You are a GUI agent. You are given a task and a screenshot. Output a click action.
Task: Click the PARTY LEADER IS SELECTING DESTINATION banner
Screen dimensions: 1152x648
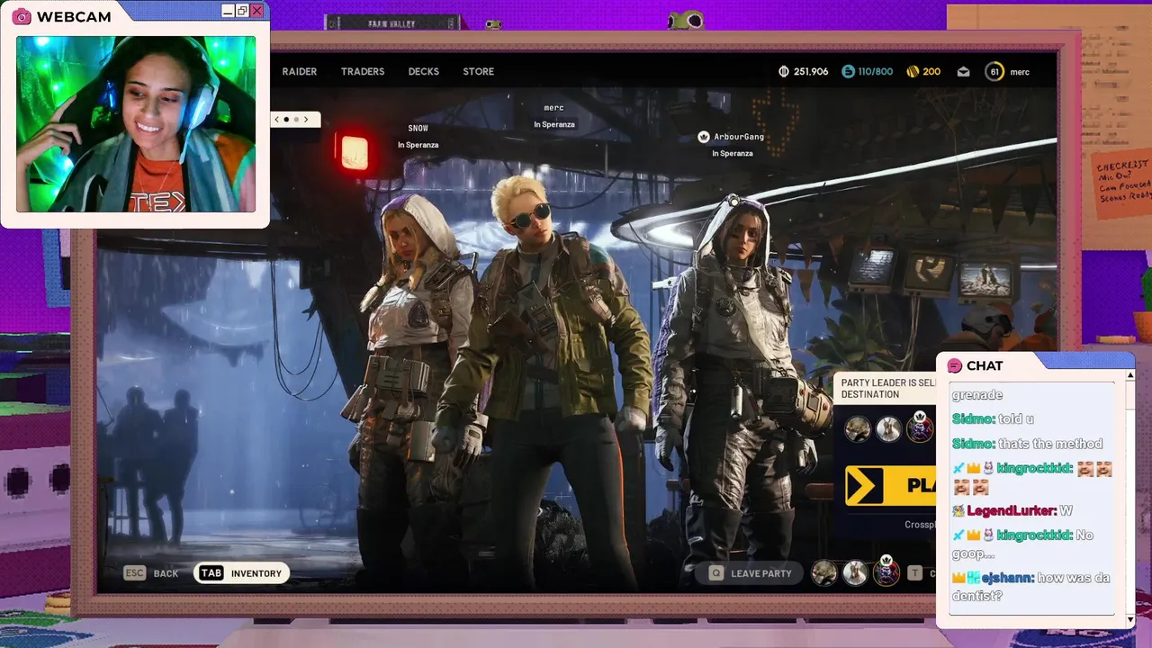[885, 389]
